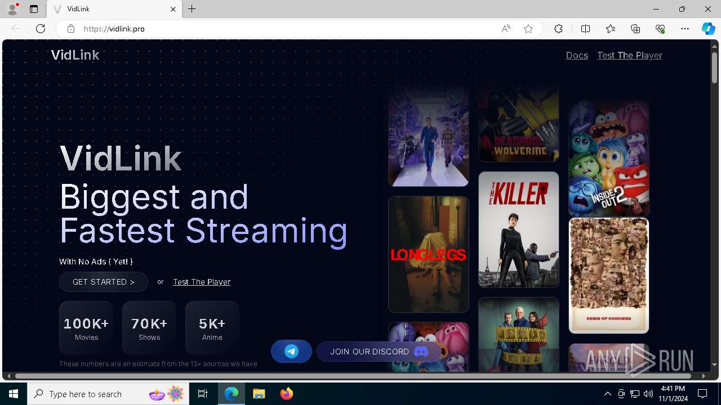Click the VidLink logo in header

point(75,55)
